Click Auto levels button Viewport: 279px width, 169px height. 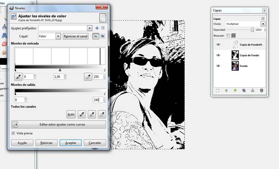point(71,114)
